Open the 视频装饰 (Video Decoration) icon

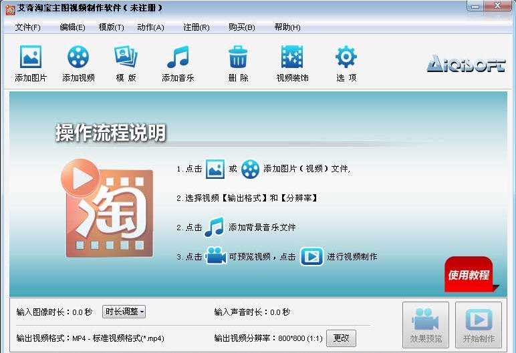[292, 57]
